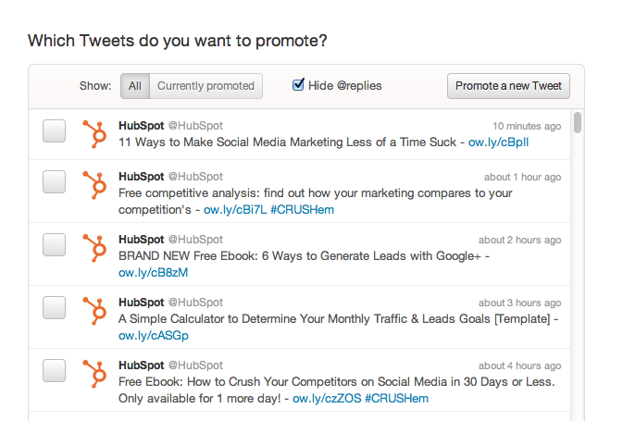623x421 pixels.
Task: Click HubSpot avatar on 10 minutes ago tweet
Action: click(94, 134)
